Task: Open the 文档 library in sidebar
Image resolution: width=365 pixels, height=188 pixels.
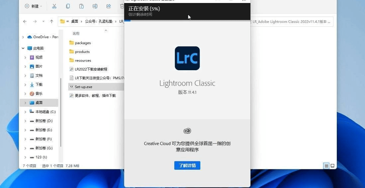Action: pos(36,76)
